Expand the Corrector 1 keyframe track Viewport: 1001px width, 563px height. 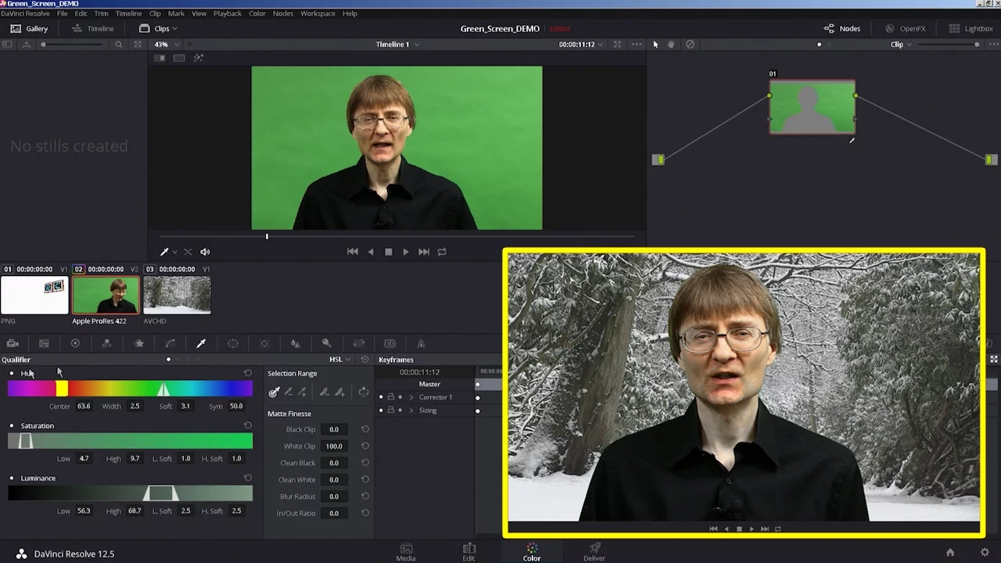point(411,397)
